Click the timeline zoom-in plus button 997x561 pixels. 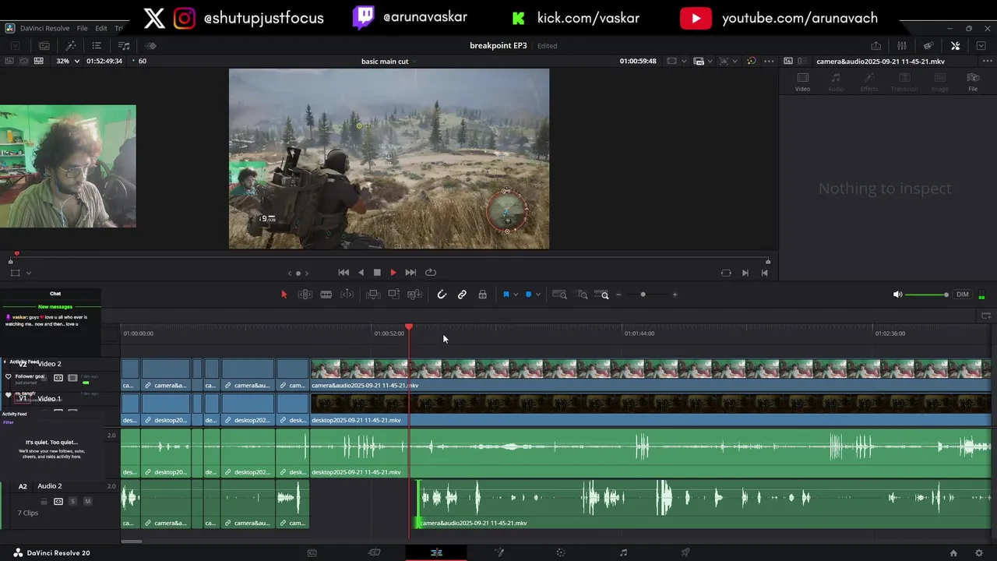[675, 295]
